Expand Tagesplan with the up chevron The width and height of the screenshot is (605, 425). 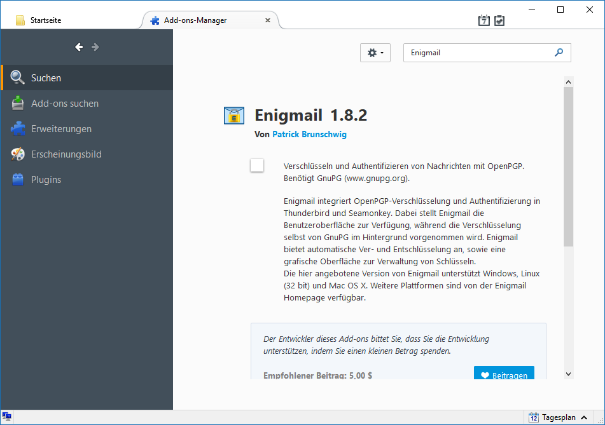coord(584,417)
